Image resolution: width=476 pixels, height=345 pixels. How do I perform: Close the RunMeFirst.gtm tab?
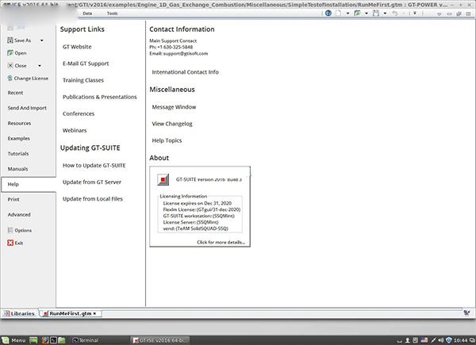click(x=94, y=313)
